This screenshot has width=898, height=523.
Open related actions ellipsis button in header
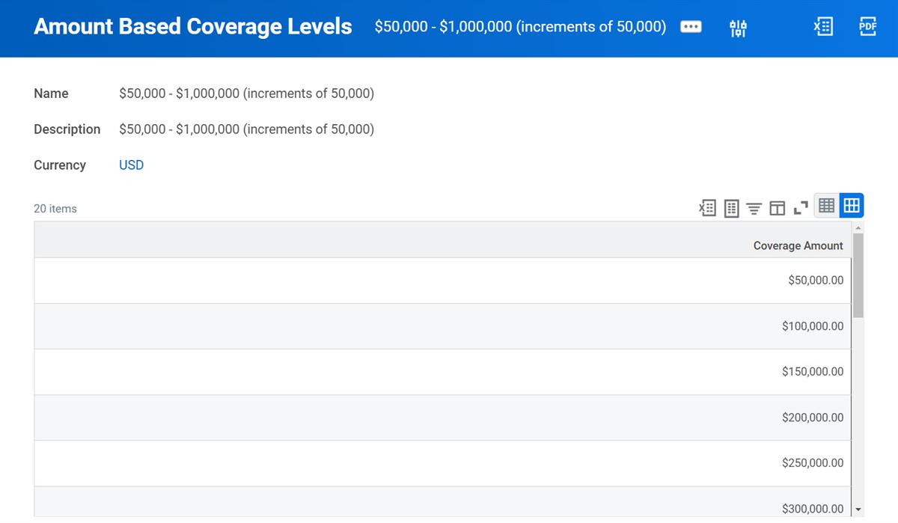(691, 27)
